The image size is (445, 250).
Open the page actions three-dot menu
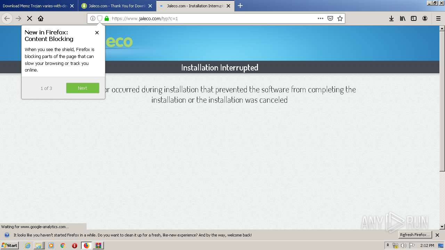[321, 18]
